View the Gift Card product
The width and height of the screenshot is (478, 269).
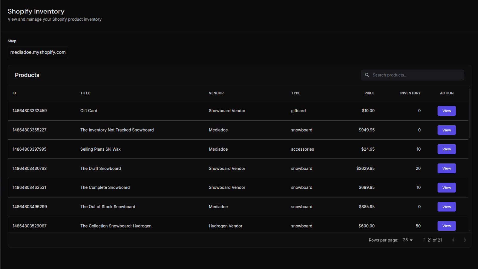pyautogui.click(x=446, y=111)
